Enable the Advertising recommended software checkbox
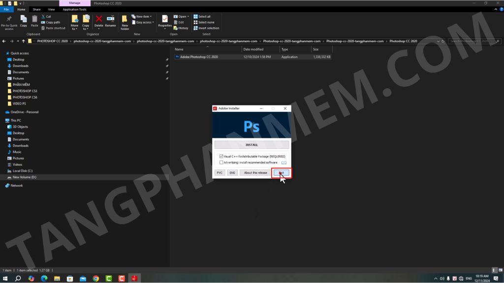The width and height of the screenshot is (504, 283). (221, 162)
